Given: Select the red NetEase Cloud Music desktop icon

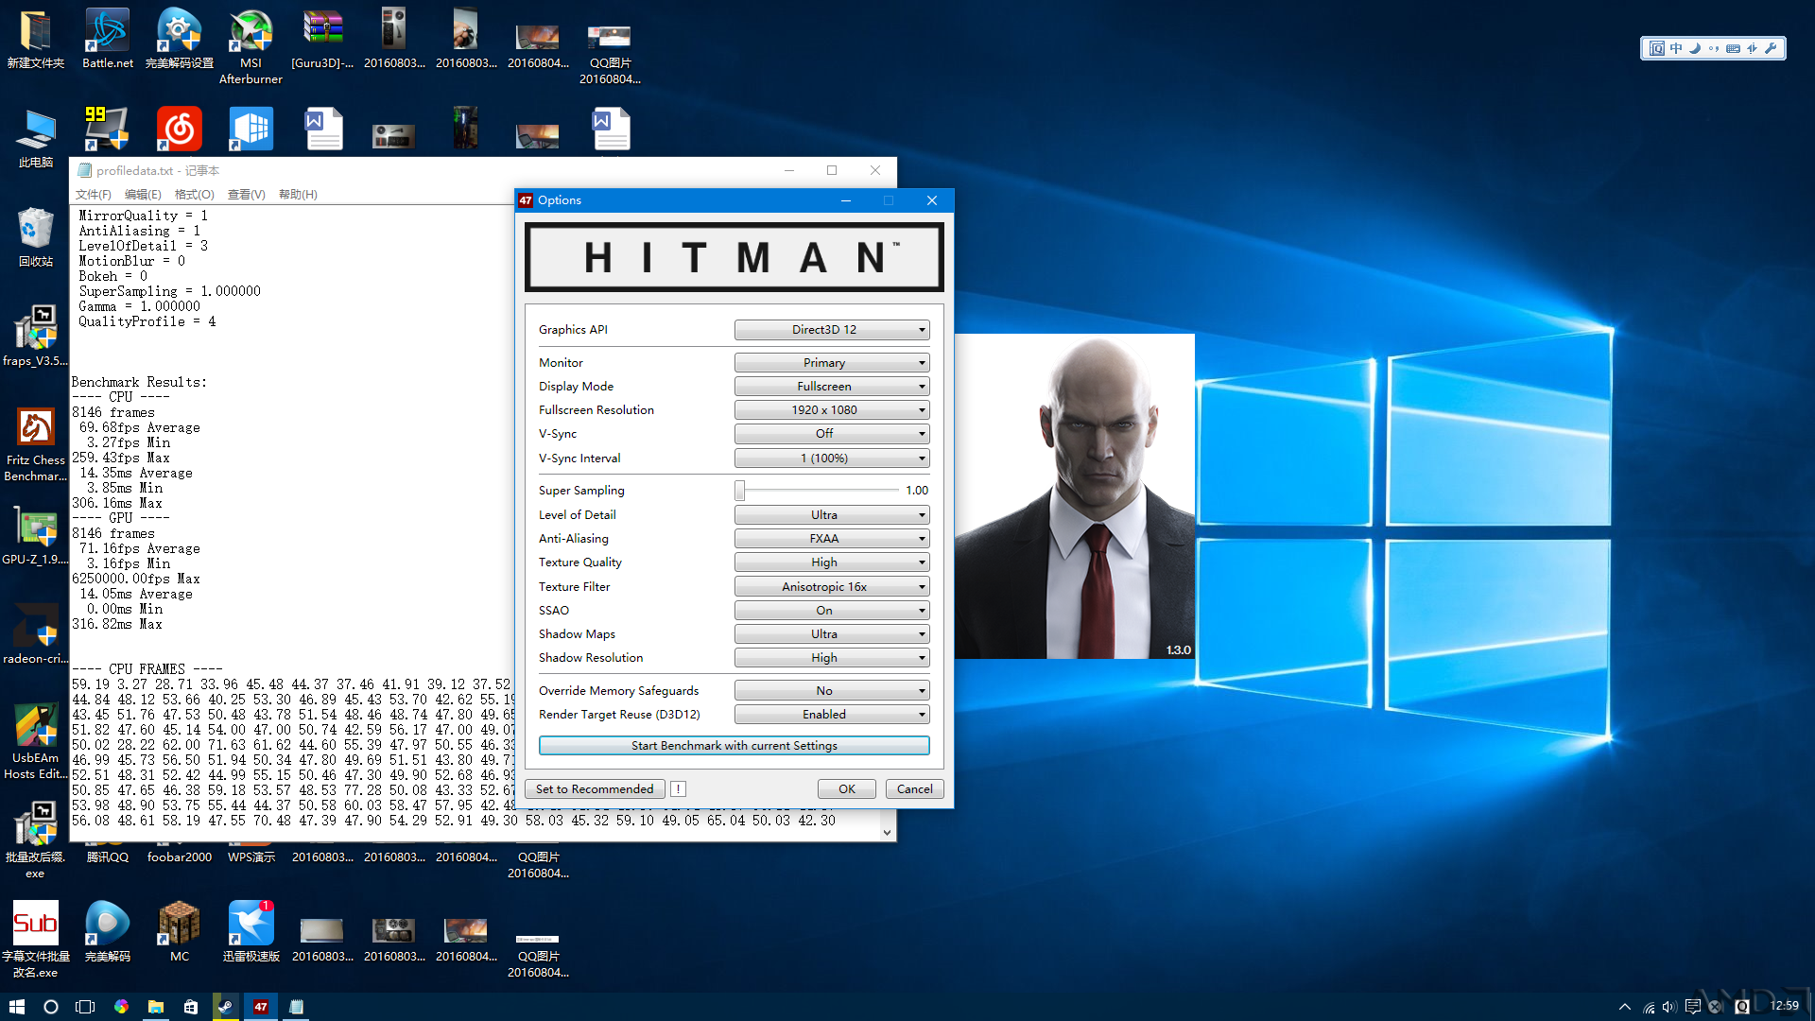Looking at the screenshot, I should click(x=179, y=130).
